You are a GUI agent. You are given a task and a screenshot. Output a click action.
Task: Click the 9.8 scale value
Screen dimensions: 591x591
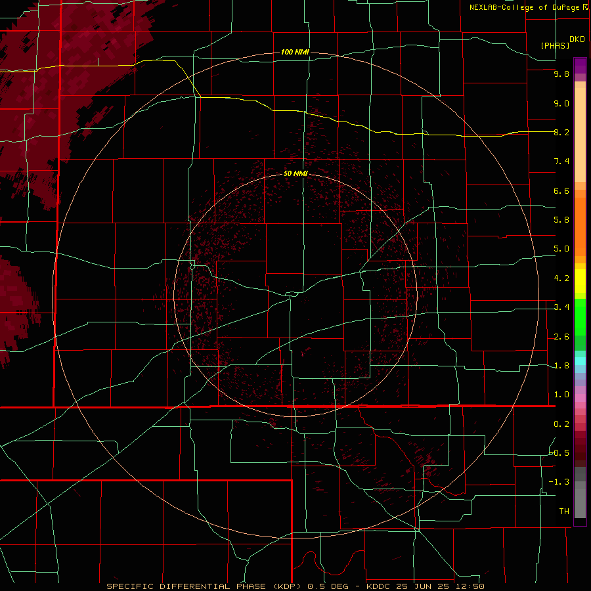561,74
